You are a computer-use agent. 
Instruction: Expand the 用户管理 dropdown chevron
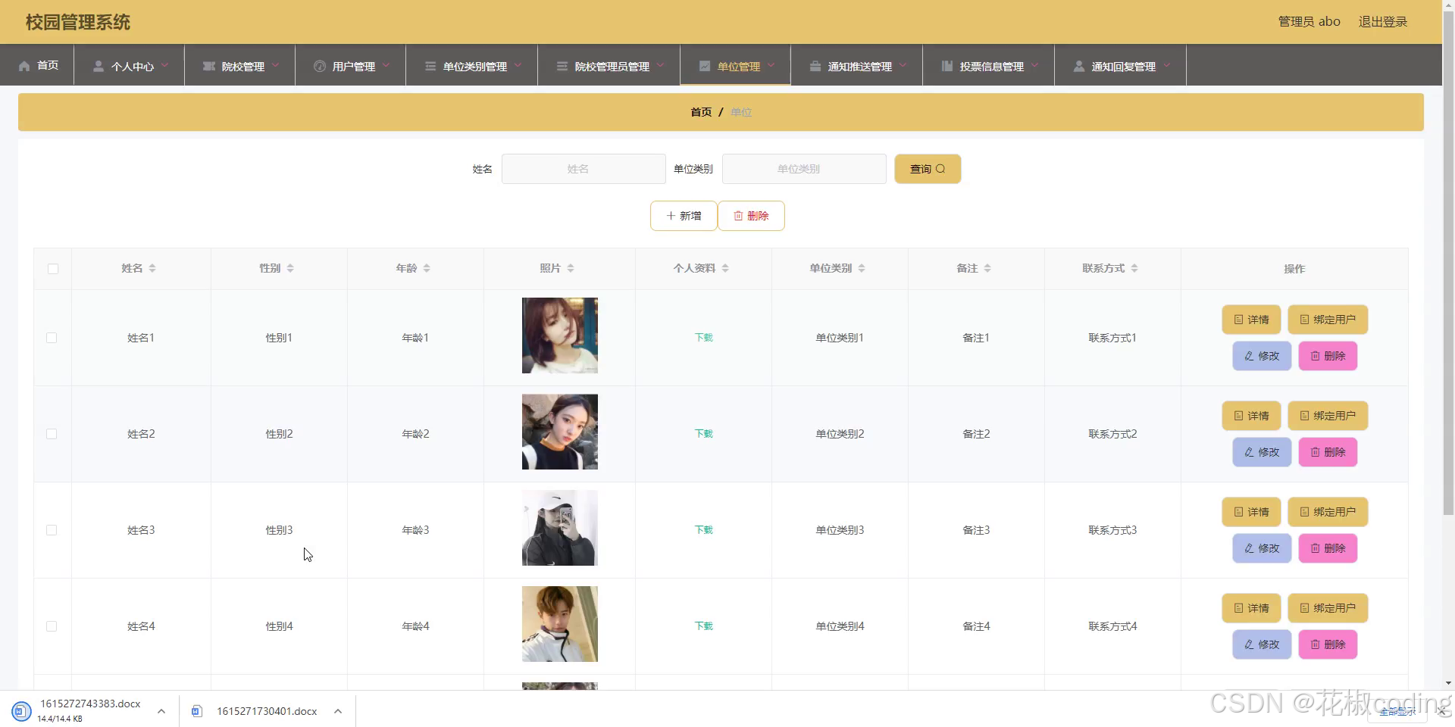[x=386, y=65]
